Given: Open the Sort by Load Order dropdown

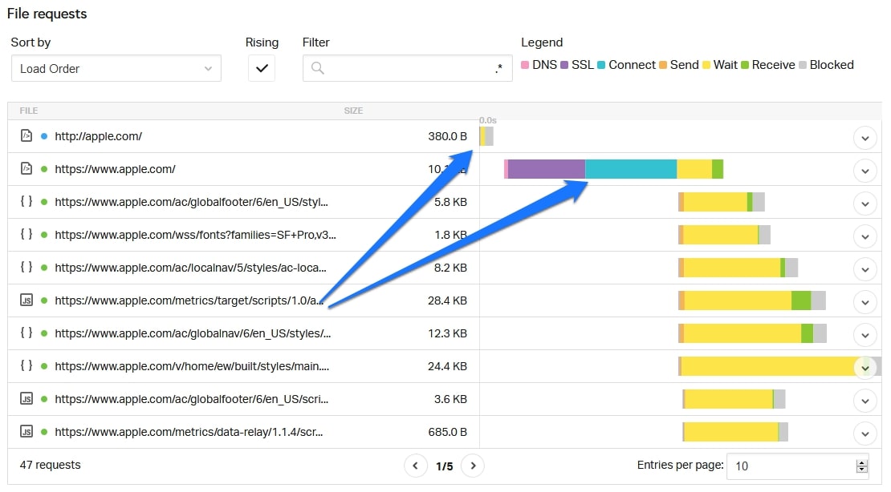Looking at the screenshot, I should pyautogui.click(x=116, y=69).
